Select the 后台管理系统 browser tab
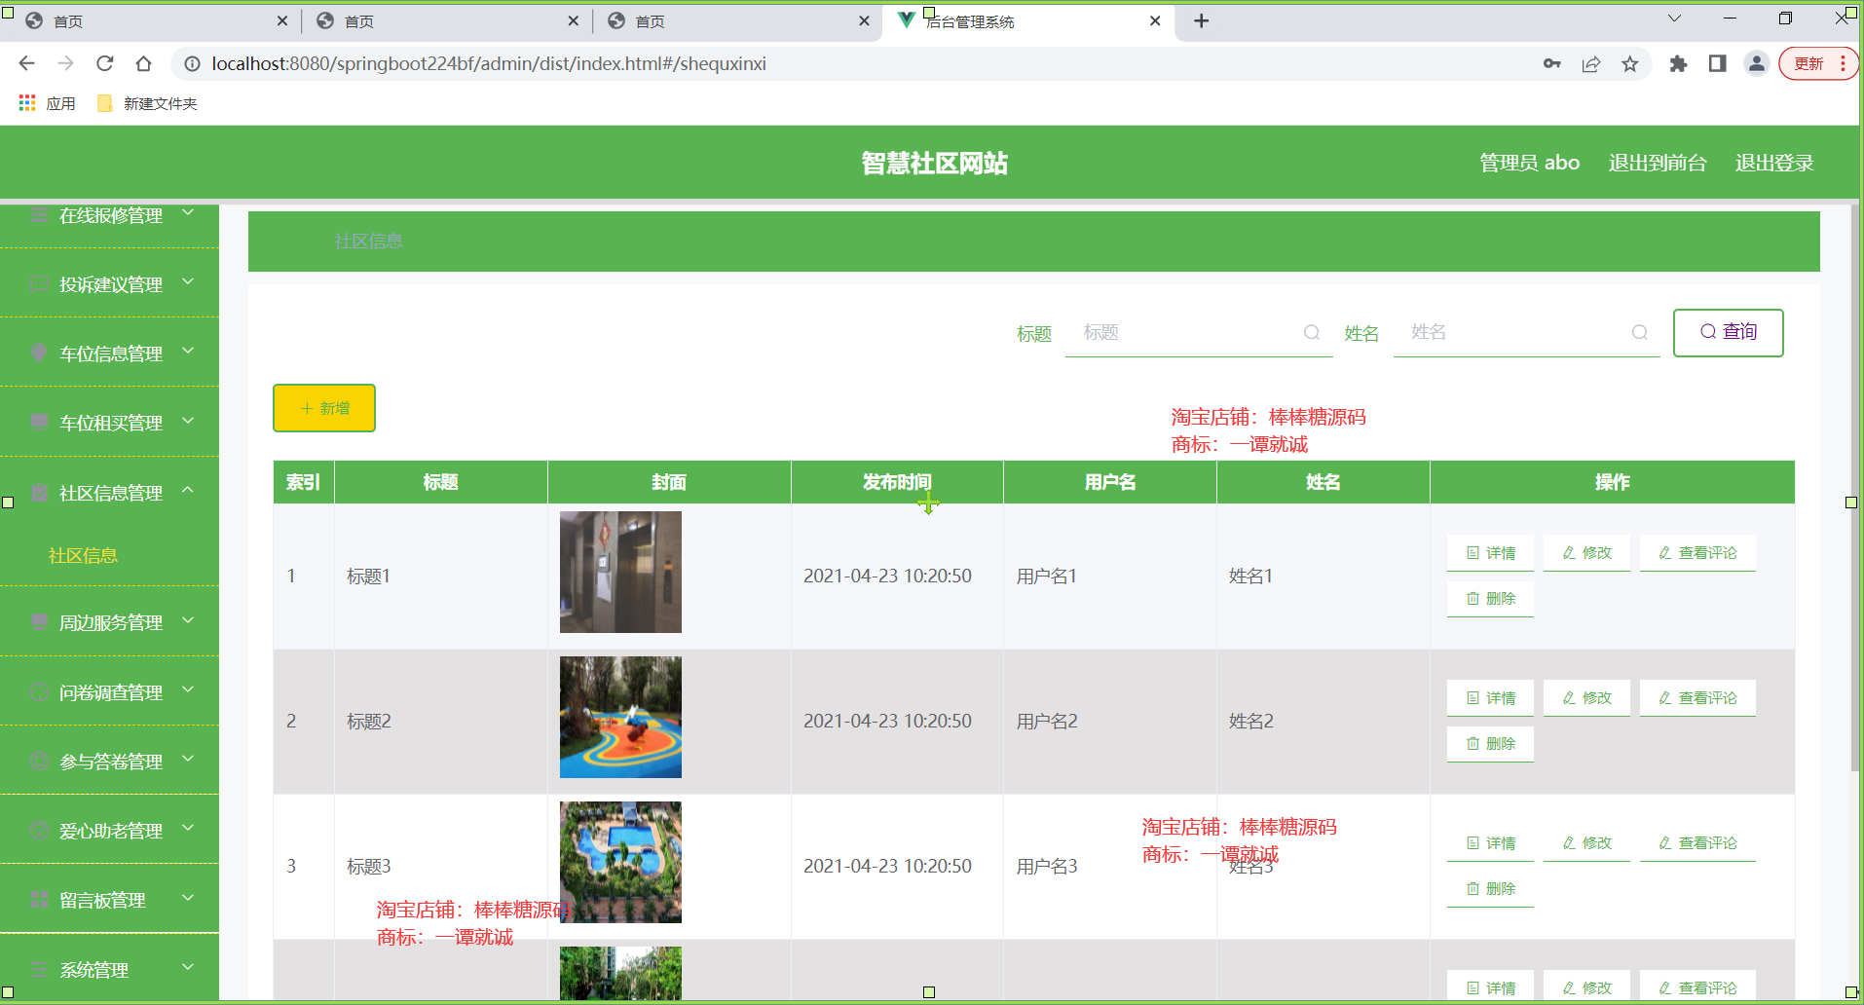Image resolution: width=1864 pixels, height=1005 pixels. pos(1027,20)
